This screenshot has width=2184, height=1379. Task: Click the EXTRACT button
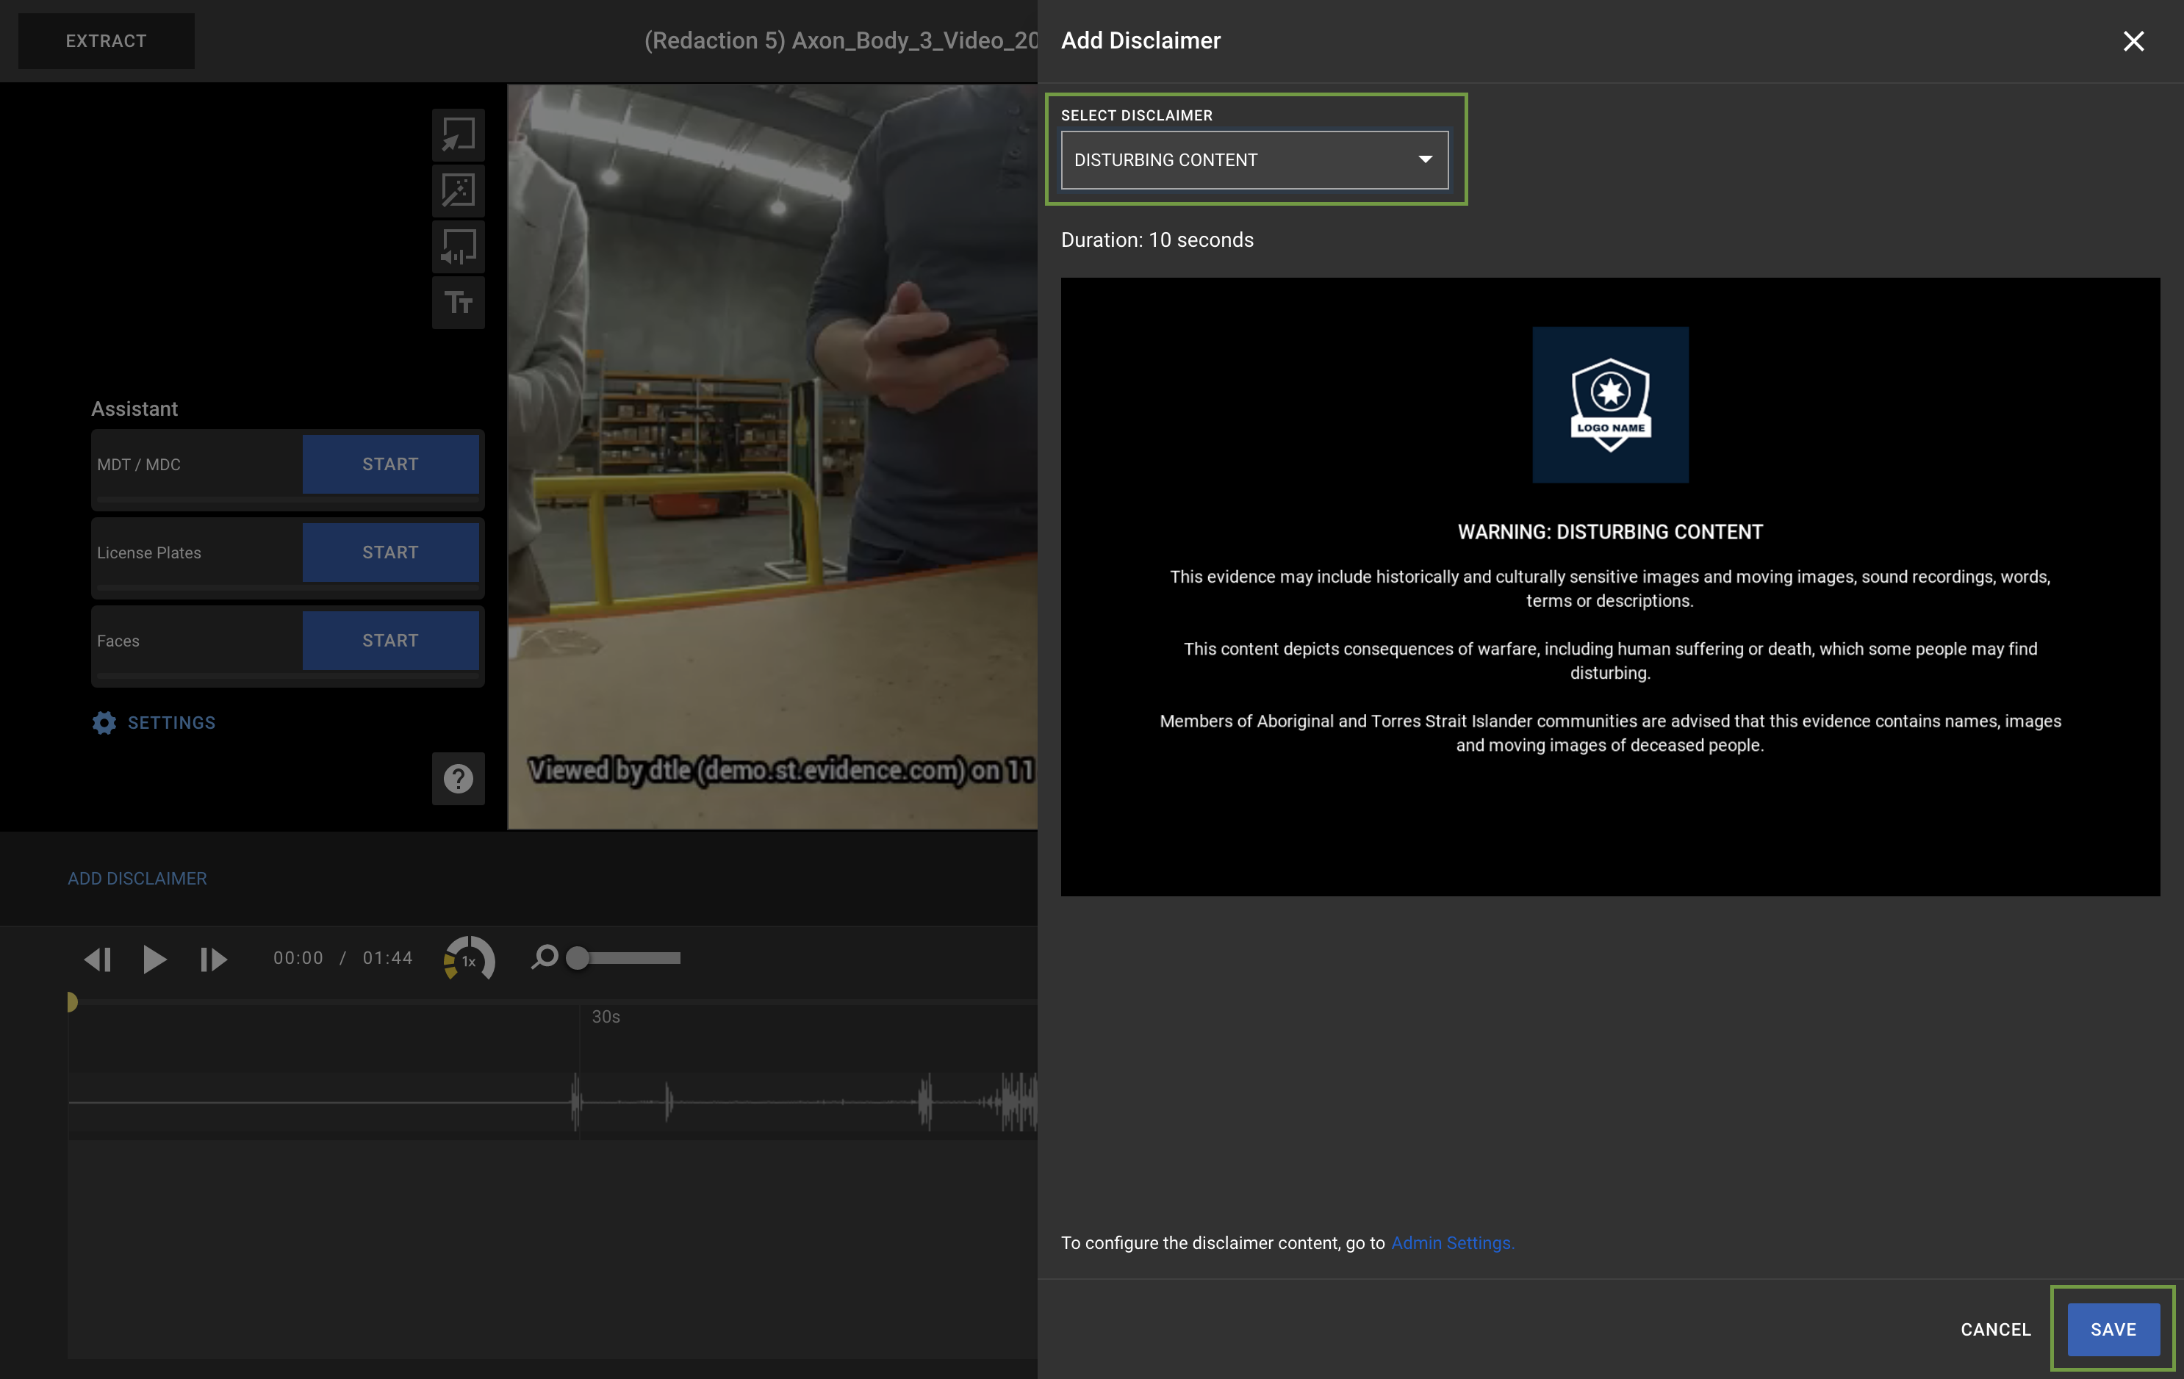(x=106, y=41)
